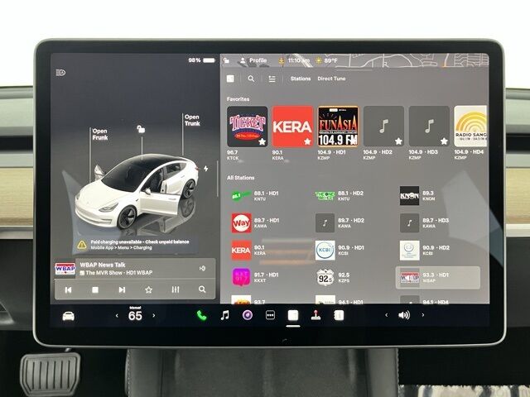Toggle the headlights icon at top left
This screenshot has height=397, width=530.
[60, 73]
